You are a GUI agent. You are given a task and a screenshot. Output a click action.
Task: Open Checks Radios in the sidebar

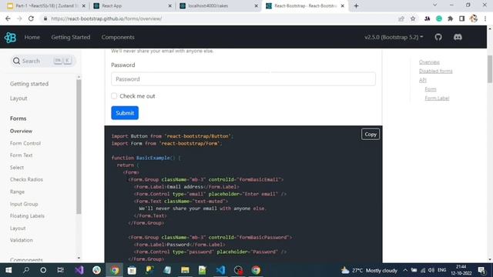click(x=26, y=179)
